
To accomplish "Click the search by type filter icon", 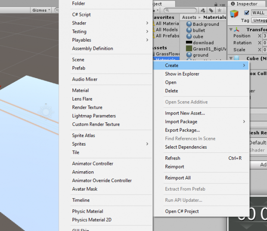I will tap(202, 10).
